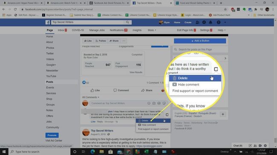Open the Windows Start menu
Image resolution: width=277 pixels, height=155 pixels.
coord(4,152)
